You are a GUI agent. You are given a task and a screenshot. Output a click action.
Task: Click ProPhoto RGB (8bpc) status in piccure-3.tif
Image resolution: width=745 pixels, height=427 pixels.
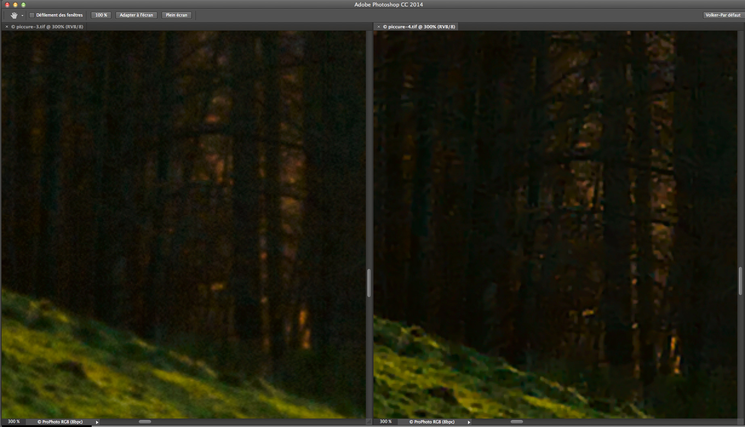tap(60, 422)
